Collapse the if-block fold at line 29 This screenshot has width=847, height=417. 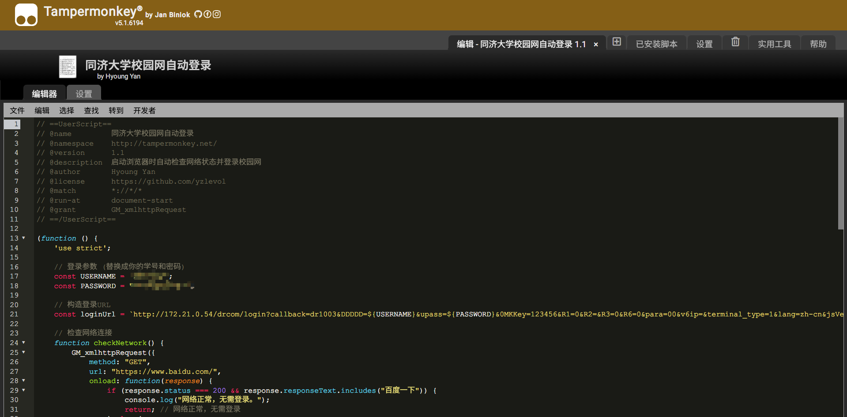pos(24,391)
